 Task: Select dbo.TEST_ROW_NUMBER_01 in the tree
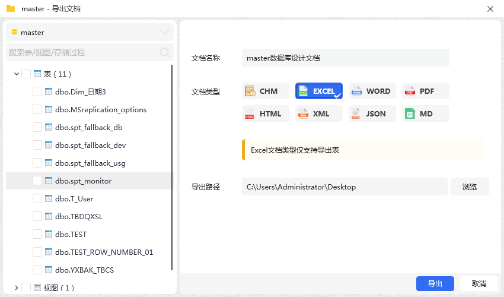pyautogui.click(x=104, y=252)
